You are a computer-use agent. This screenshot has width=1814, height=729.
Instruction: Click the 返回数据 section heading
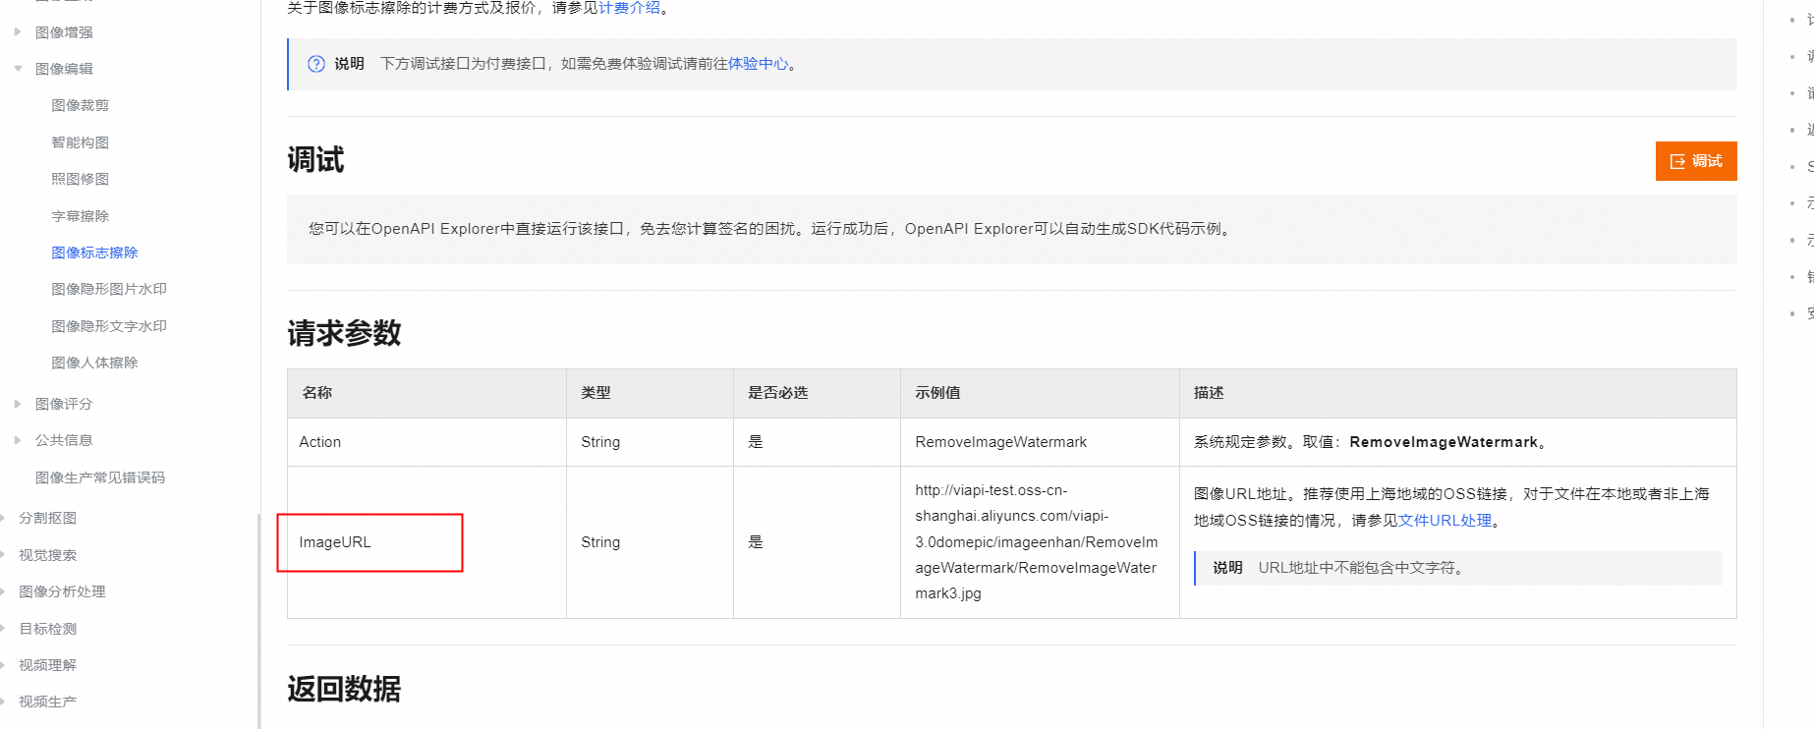pyautogui.click(x=344, y=689)
